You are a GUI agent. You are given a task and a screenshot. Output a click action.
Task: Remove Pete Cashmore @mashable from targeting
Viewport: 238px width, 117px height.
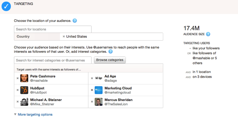[x=18, y=78]
